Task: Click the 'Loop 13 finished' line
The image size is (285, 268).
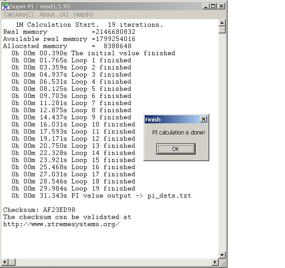Action: (x=73, y=146)
